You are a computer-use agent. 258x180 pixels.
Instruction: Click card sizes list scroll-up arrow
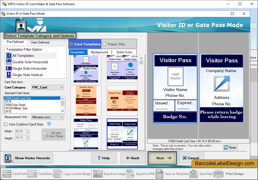[62, 98]
